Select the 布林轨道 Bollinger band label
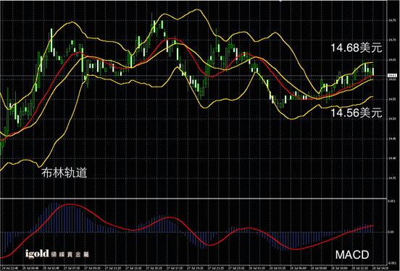Image resolution: width=400 pixels, height=271 pixels. click(64, 173)
